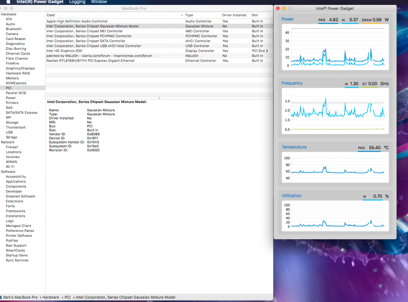Select Audio in the sidebar

point(11,24)
